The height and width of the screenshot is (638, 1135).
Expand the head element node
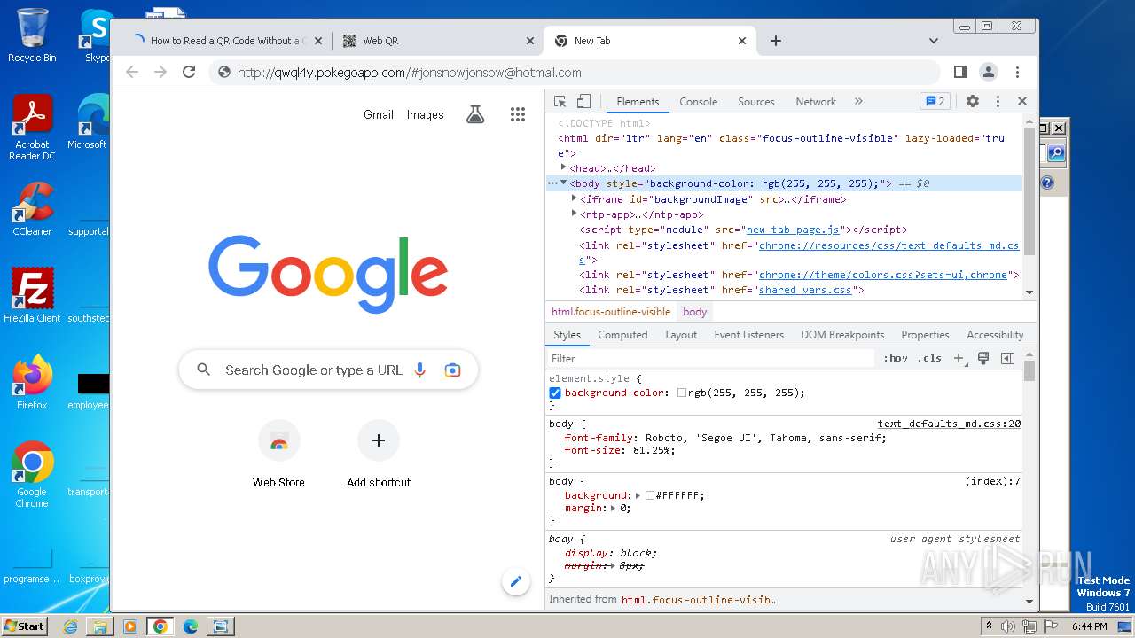[563, 167]
